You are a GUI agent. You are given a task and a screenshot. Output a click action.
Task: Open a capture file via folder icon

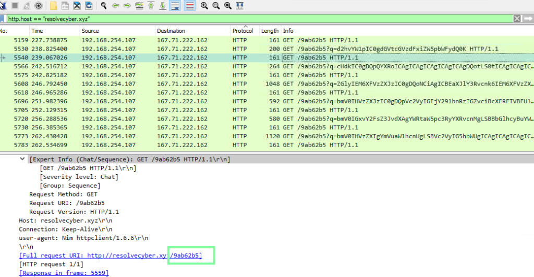tap(54, 6)
